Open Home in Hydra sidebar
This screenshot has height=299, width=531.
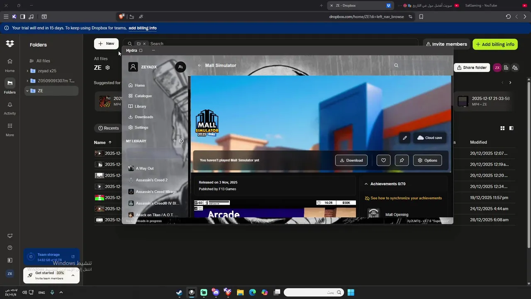coord(136,85)
